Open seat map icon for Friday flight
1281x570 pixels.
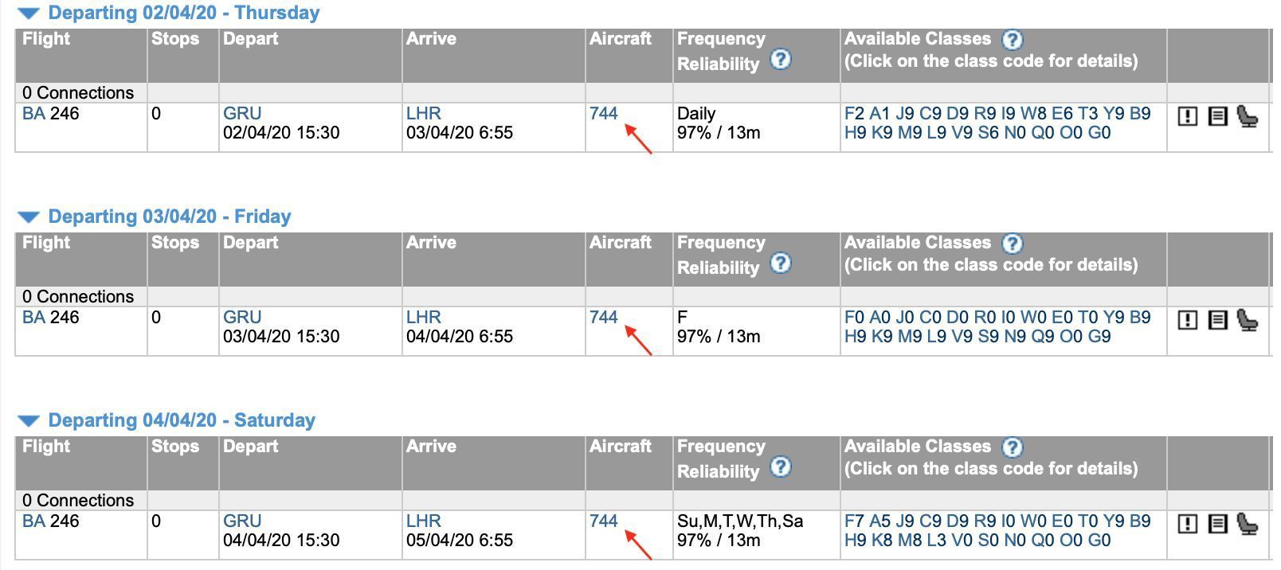tap(1247, 320)
